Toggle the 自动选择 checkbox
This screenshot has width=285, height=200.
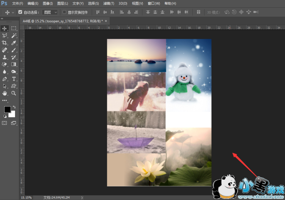click(20, 12)
